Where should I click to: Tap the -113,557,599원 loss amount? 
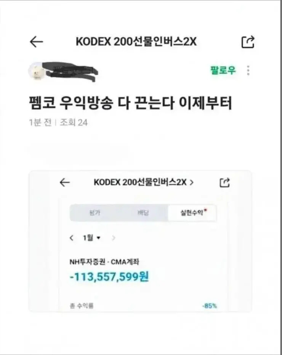pyautogui.click(x=109, y=277)
